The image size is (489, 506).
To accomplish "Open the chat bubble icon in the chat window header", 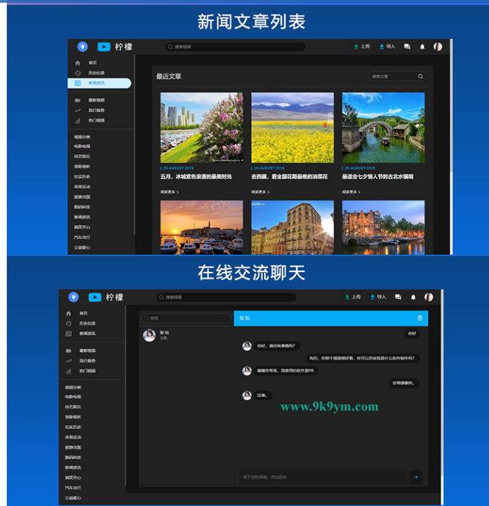I will [x=398, y=297].
